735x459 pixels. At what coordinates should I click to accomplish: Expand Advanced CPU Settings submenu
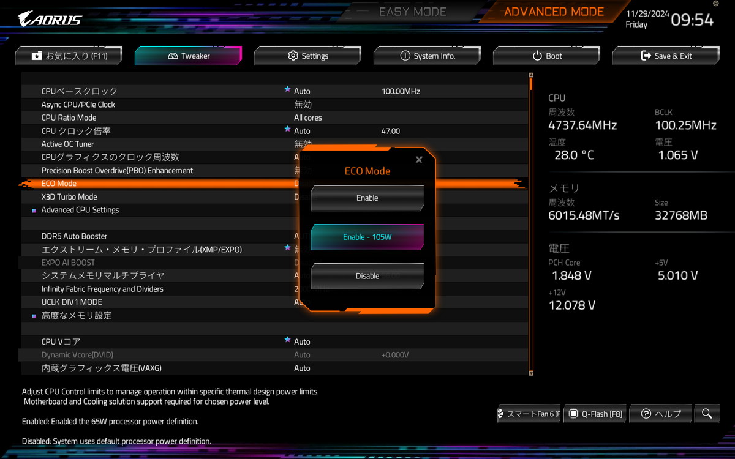coord(80,210)
